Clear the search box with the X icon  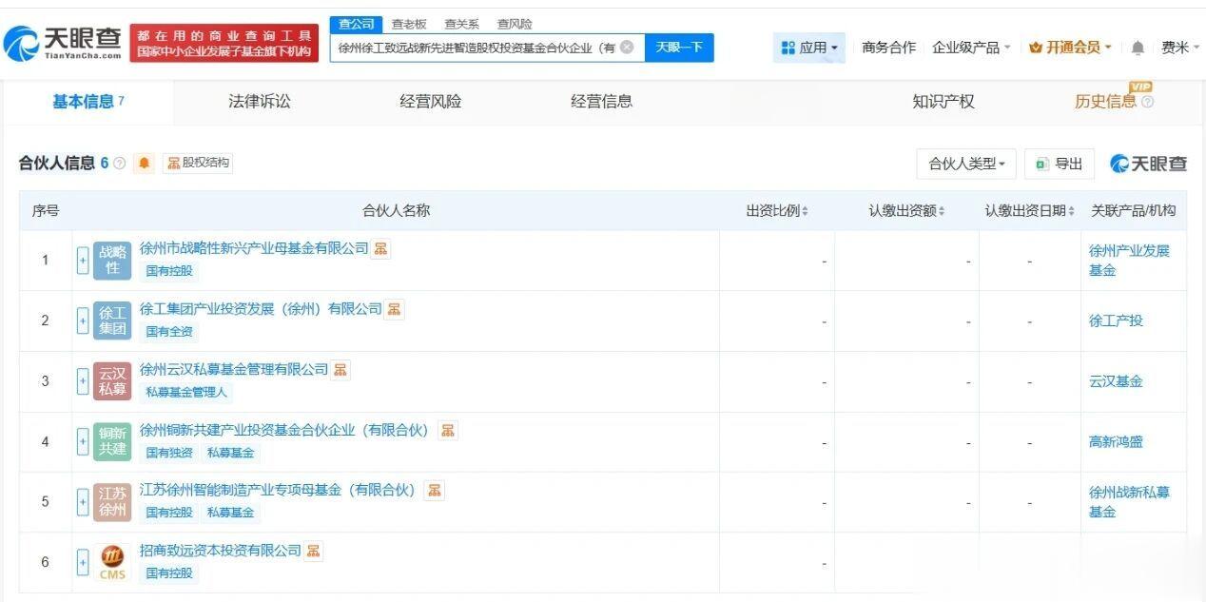[627, 47]
